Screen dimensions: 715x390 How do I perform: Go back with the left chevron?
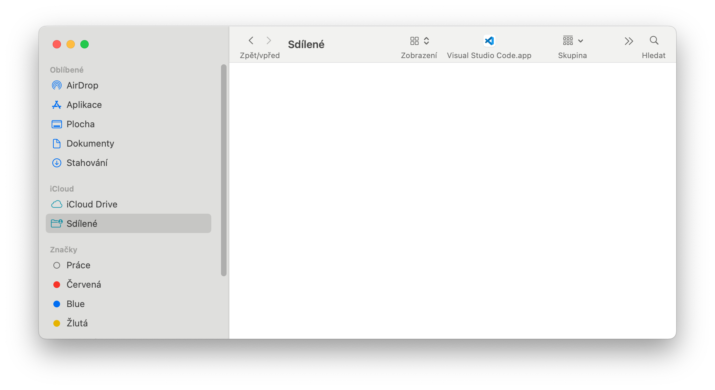(x=251, y=41)
